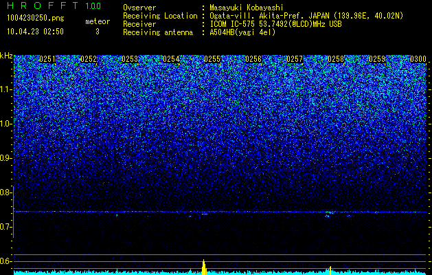Click the ICOM IC-575 53.7492 MHz receiver text
This screenshot has width=432, height=275.
point(275,24)
